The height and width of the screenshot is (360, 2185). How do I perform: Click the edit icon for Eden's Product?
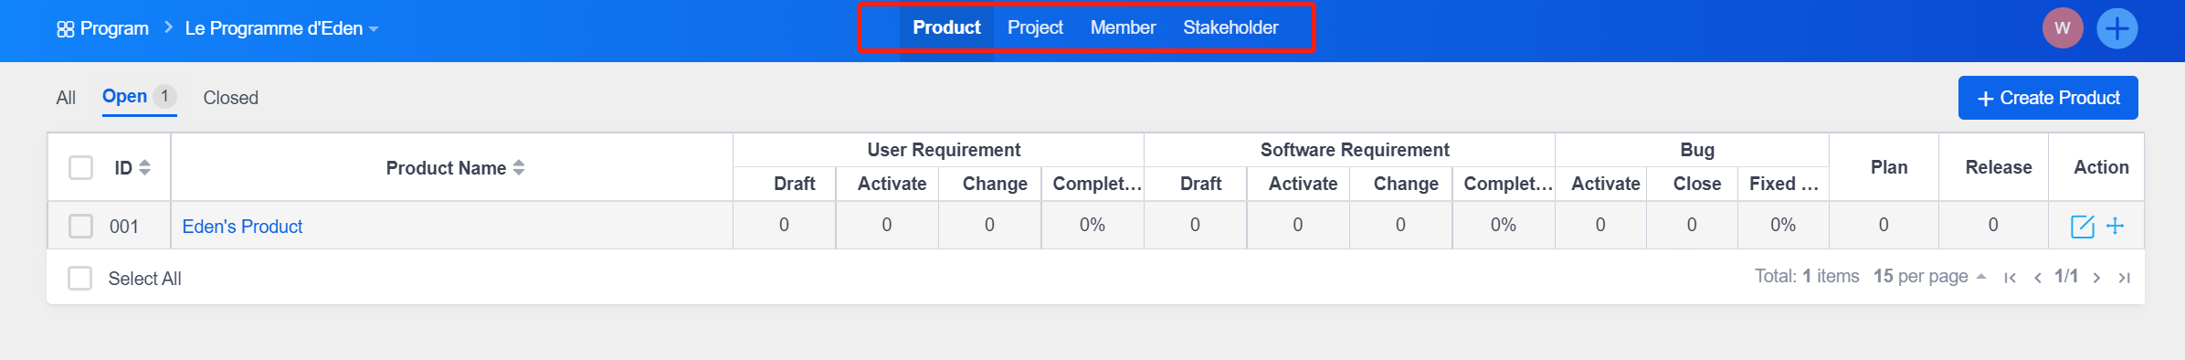(2082, 227)
